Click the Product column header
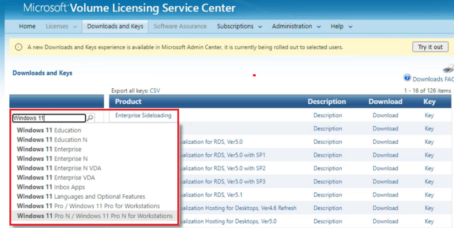The height and width of the screenshot is (228, 454). (128, 102)
